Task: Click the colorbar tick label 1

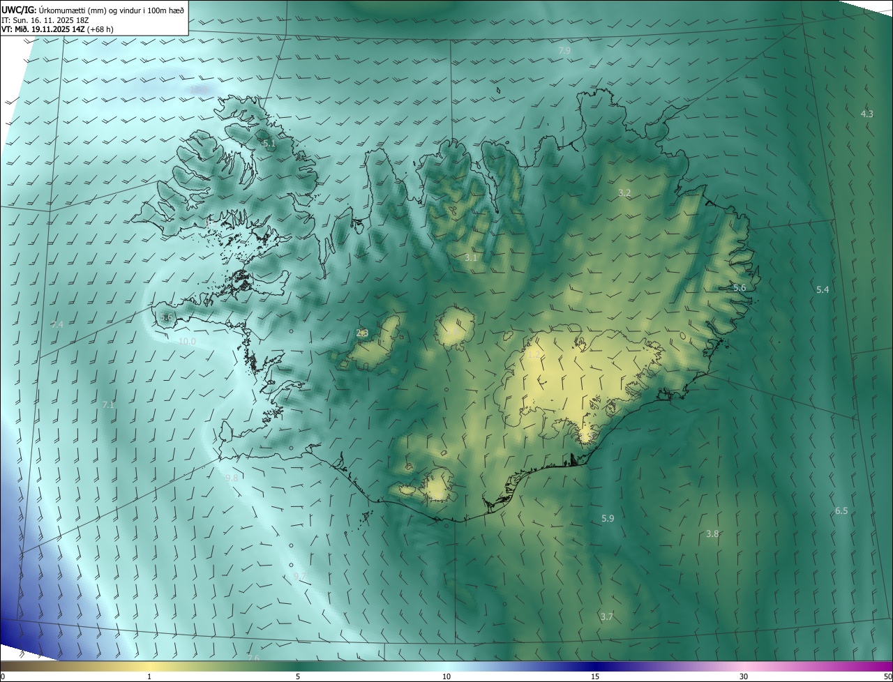Action: [x=149, y=676]
